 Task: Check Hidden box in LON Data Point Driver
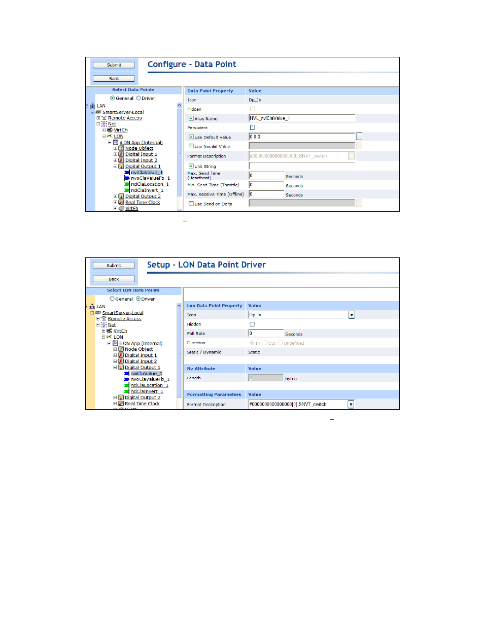point(252,324)
